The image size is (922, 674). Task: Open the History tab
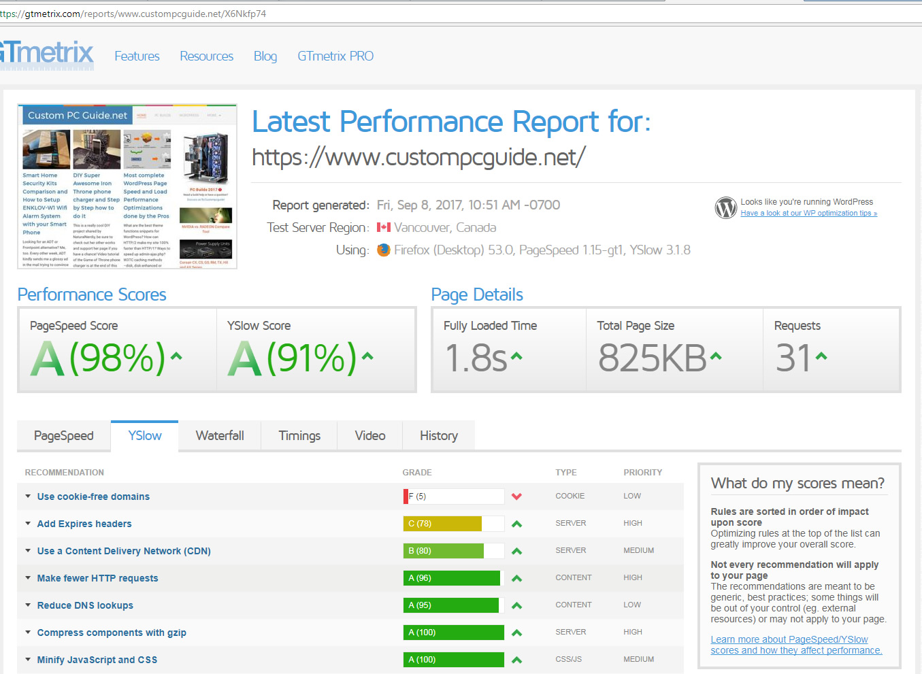pyautogui.click(x=439, y=436)
